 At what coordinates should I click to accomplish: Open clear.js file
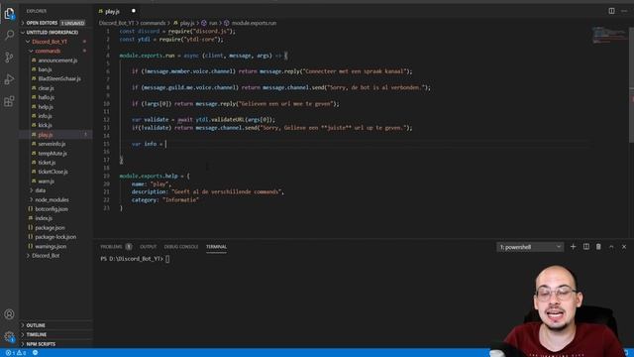pyautogui.click(x=47, y=88)
